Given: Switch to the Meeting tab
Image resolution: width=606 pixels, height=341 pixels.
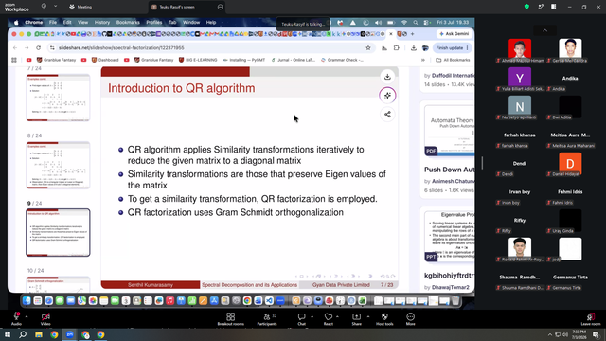Looking at the screenshot, I should pyautogui.click(x=80, y=7).
